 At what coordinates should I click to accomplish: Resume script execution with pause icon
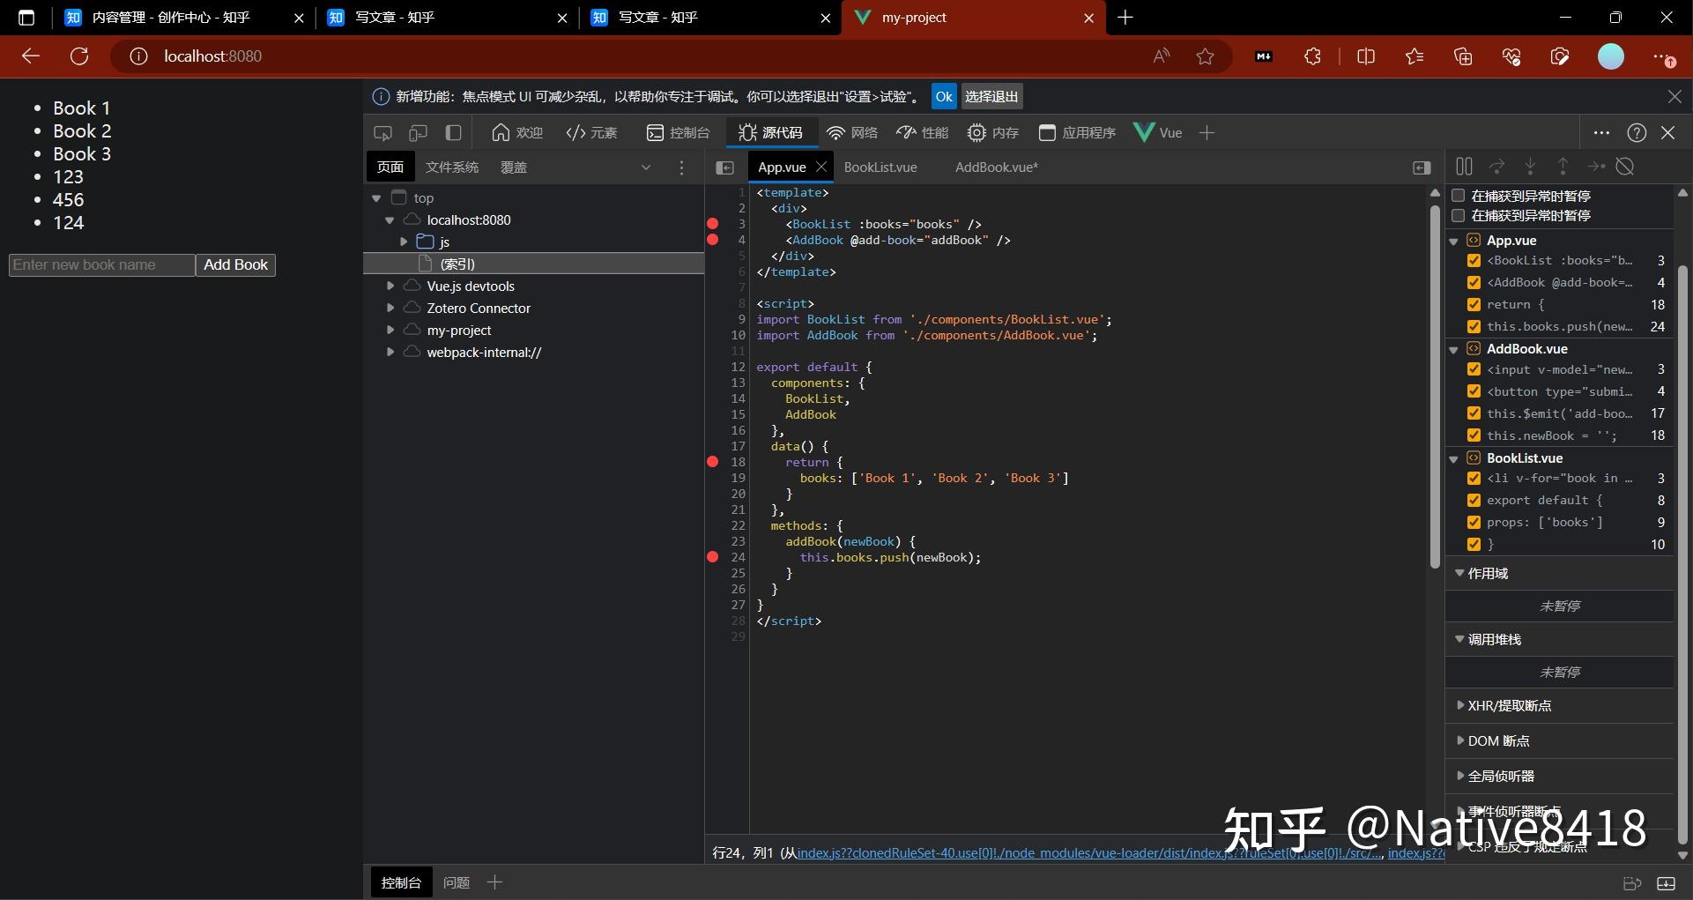(1464, 166)
